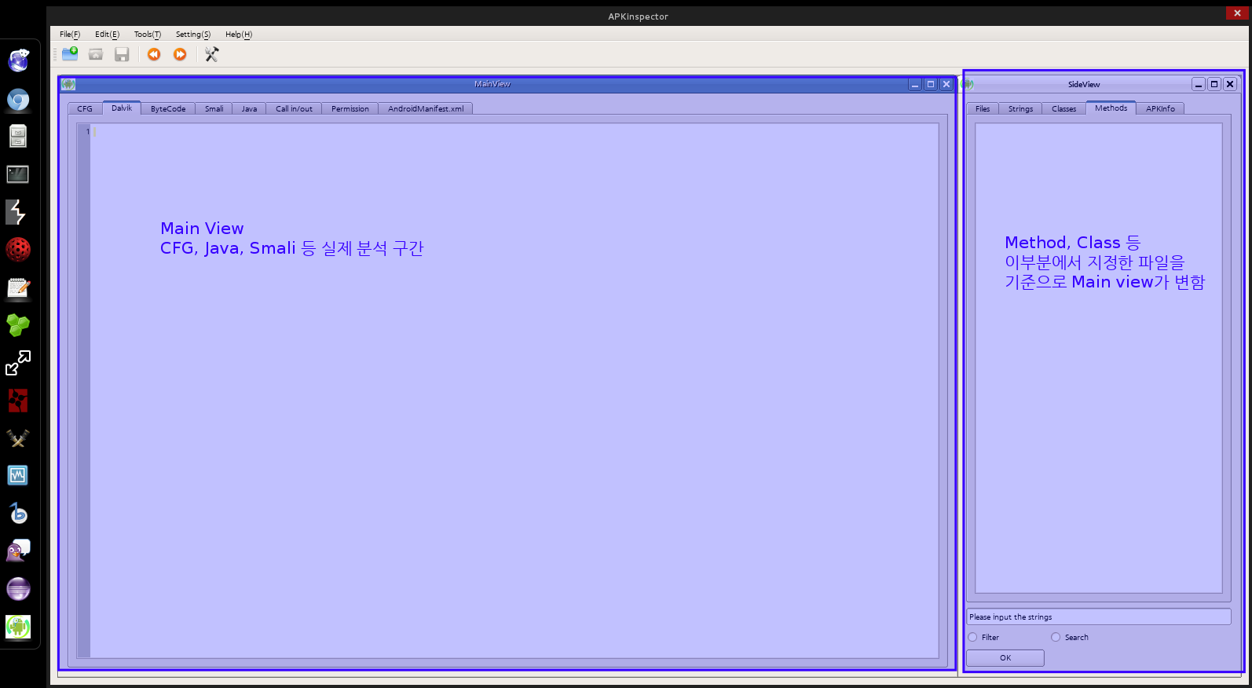Launch the dark red splatter app in the dock
Screen dimensions: 1252x688
[18, 401]
